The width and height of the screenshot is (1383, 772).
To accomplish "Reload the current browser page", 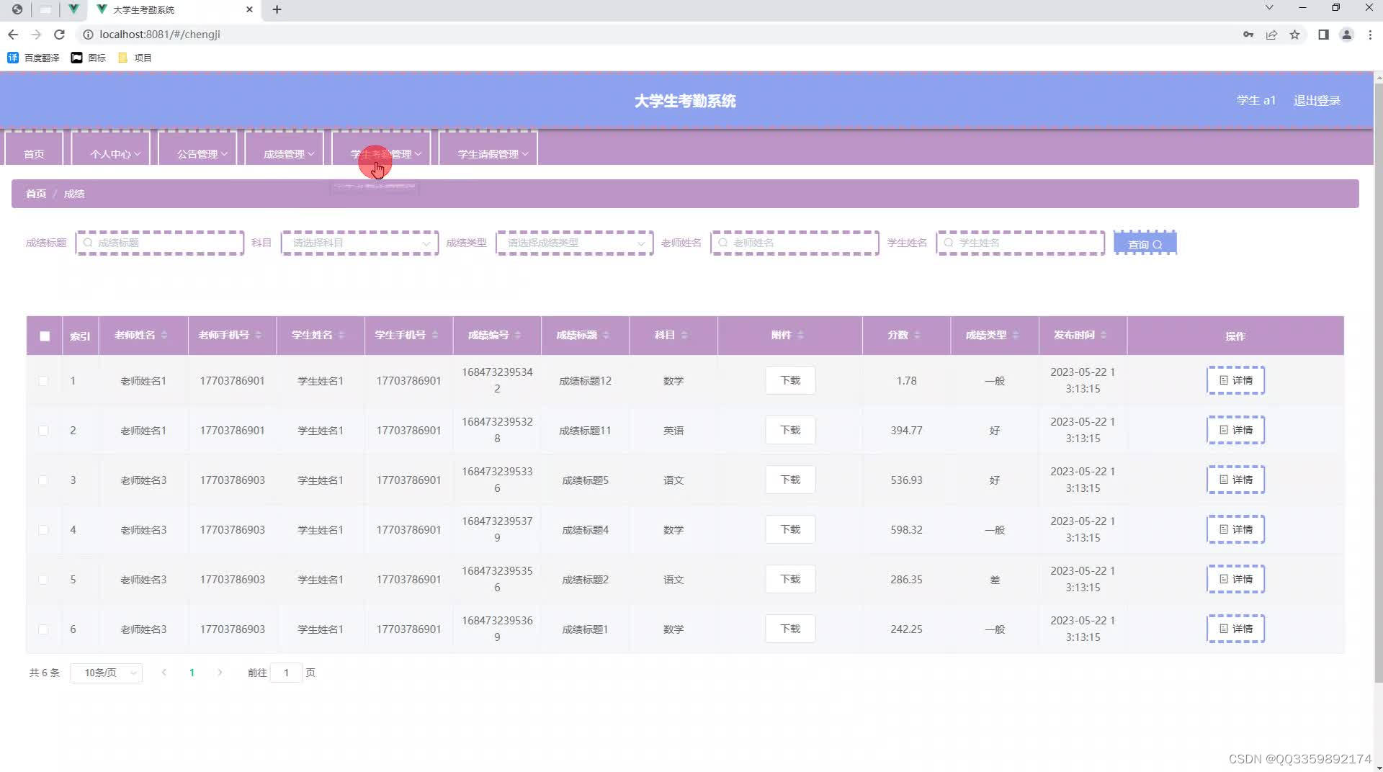I will click(59, 35).
